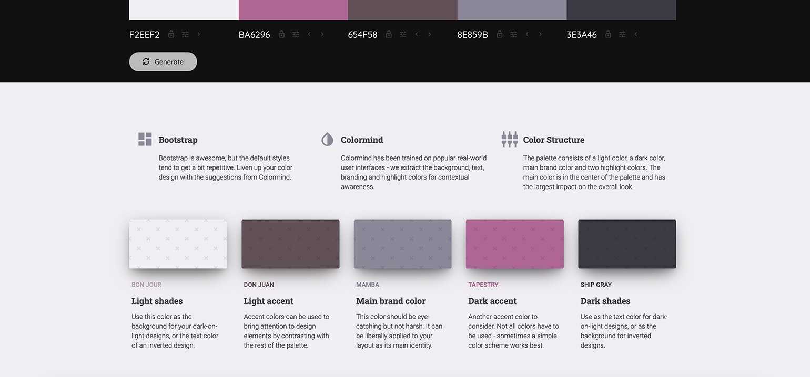Open adjust sliders for F2EEF2

point(185,34)
